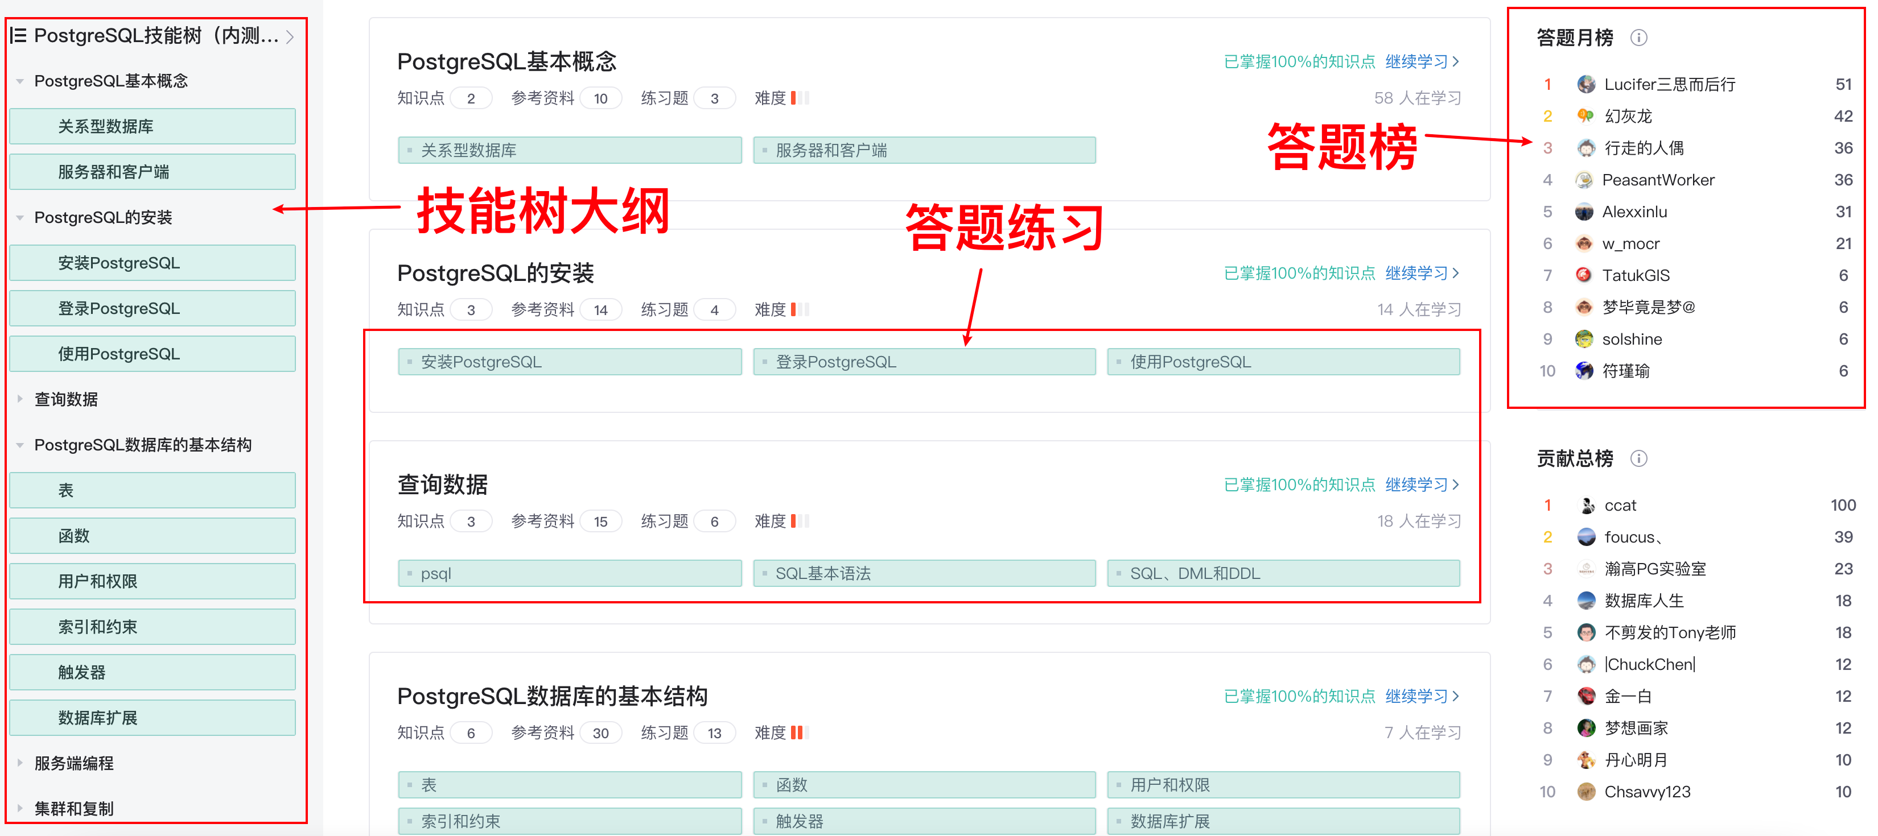
Task: Click solshine's avatar in 答题月榜
Action: 1584,339
